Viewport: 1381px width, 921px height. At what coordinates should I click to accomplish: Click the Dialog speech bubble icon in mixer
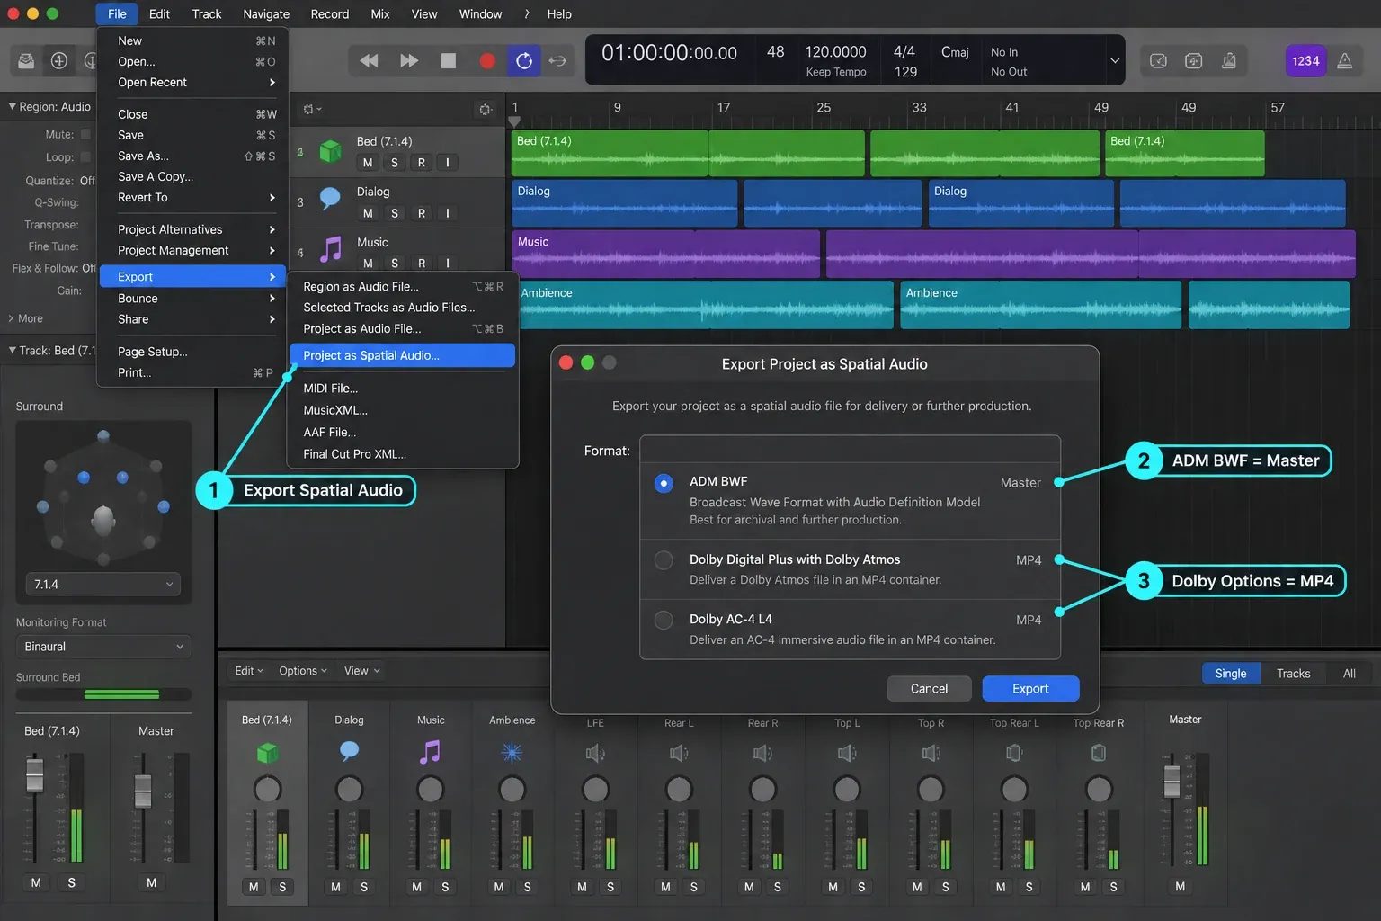tap(349, 750)
